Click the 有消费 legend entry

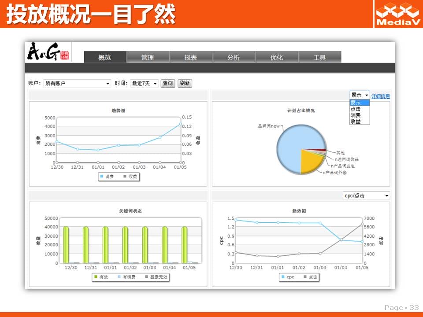126,277
